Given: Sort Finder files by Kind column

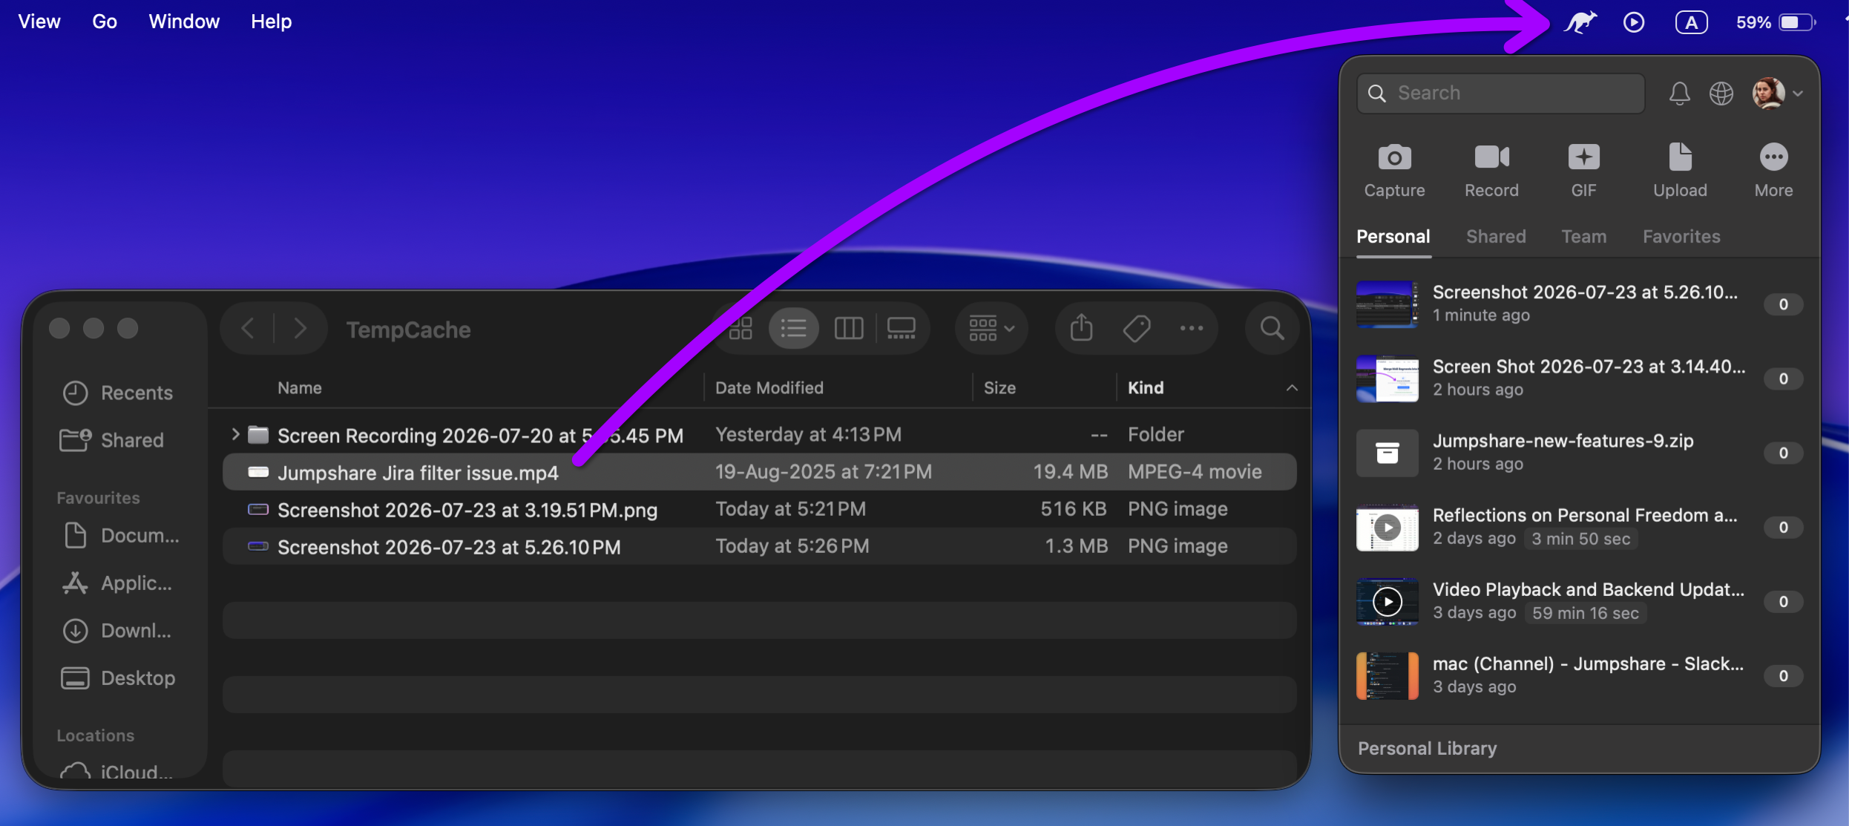Looking at the screenshot, I should [1146, 388].
